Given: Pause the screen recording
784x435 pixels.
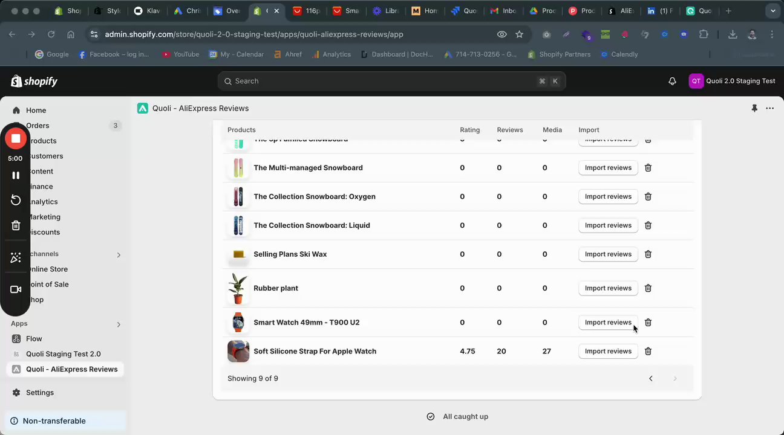Looking at the screenshot, I should point(16,175).
